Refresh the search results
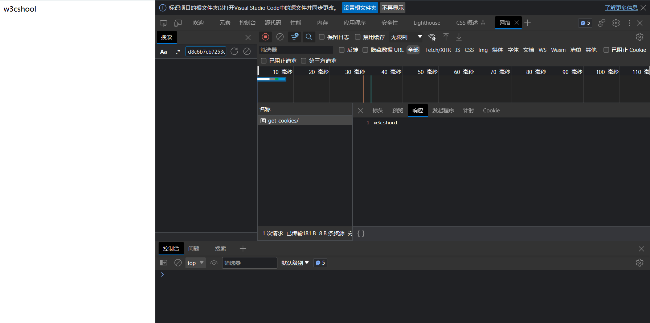The width and height of the screenshot is (650, 323). tap(234, 51)
